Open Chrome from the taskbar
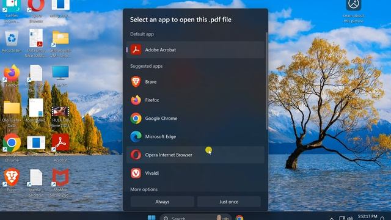 (239, 218)
